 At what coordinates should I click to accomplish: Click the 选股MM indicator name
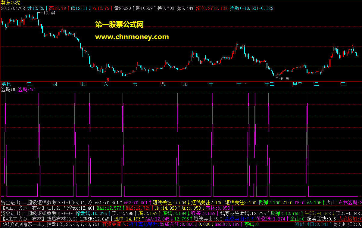[x=8, y=89]
